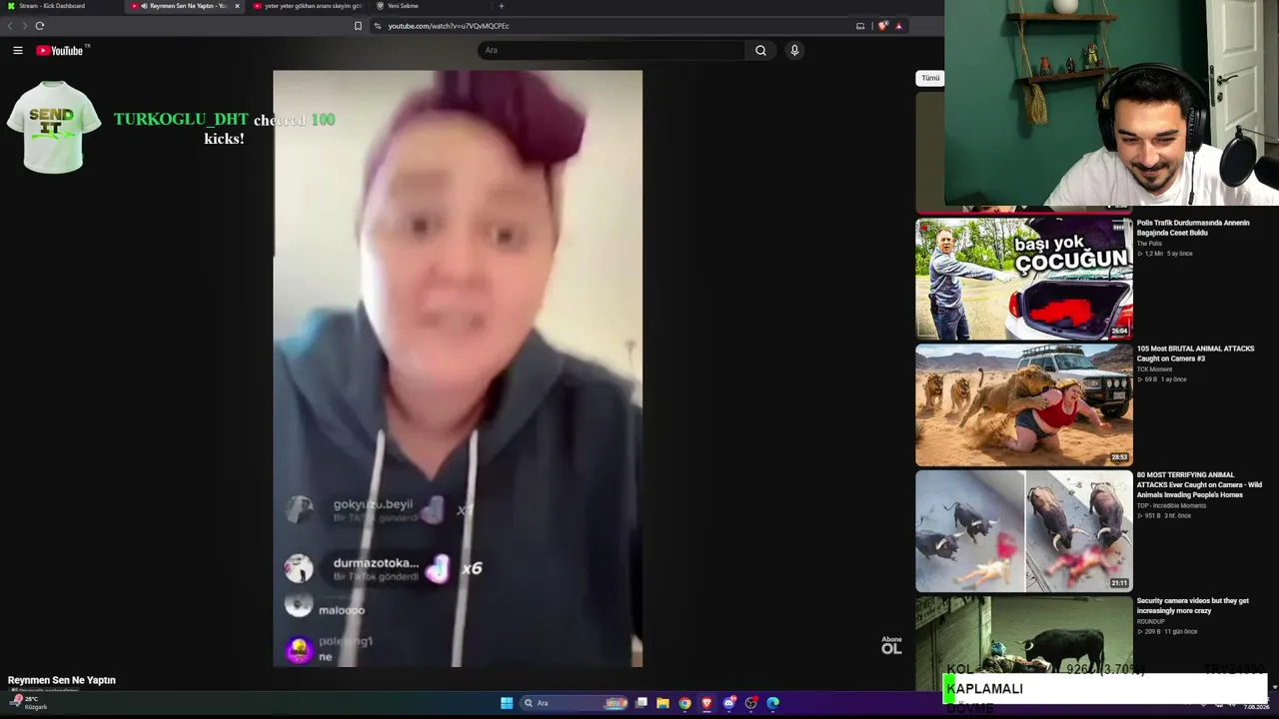Launch File Explorer from the taskbar

pyautogui.click(x=662, y=703)
